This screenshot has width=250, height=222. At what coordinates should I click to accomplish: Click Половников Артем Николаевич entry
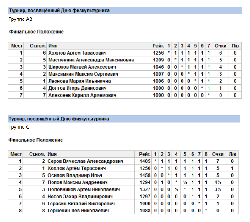tap(84, 189)
